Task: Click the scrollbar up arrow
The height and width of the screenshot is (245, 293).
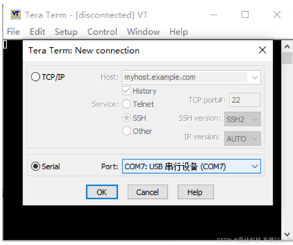Action: (x=287, y=47)
